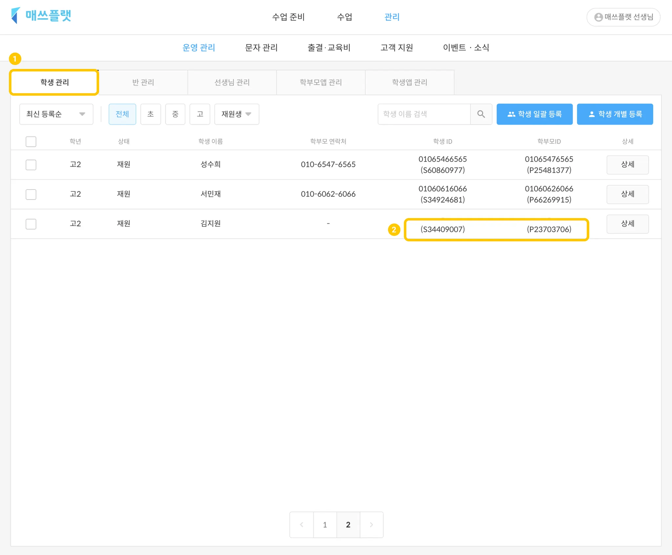
Task: Go to page 1
Action: pyautogui.click(x=325, y=524)
